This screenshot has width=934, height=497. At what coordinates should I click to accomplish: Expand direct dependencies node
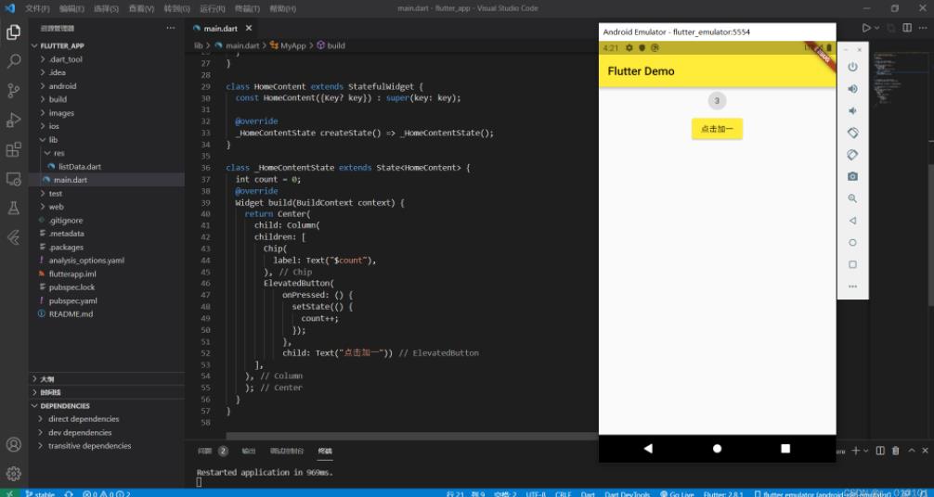tap(83, 419)
